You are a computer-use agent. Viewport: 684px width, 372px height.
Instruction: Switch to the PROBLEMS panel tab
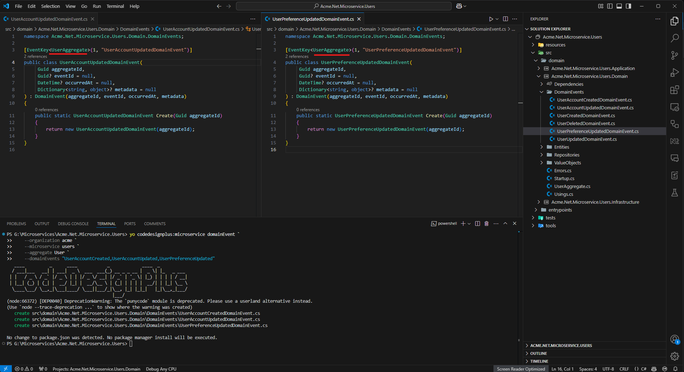(x=16, y=224)
